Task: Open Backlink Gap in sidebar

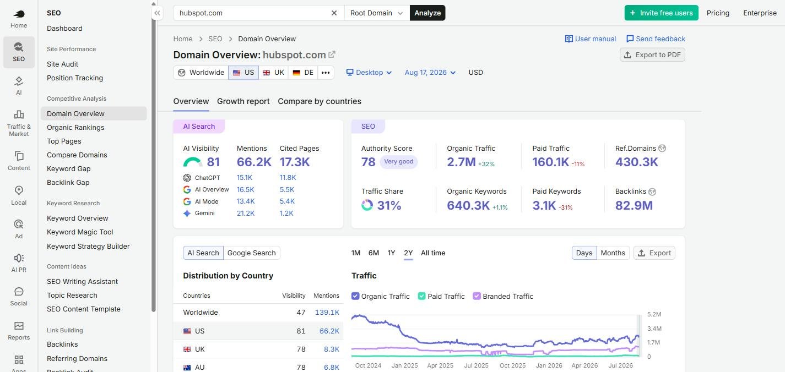Action: 68,183
